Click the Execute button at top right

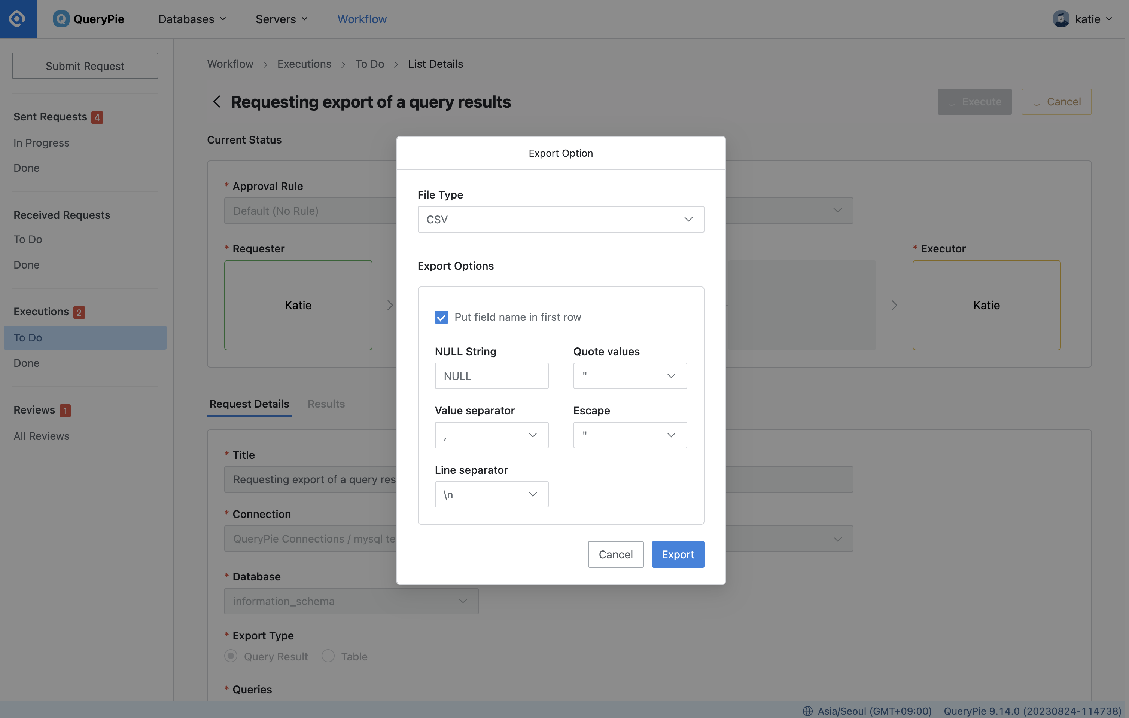coord(974,101)
